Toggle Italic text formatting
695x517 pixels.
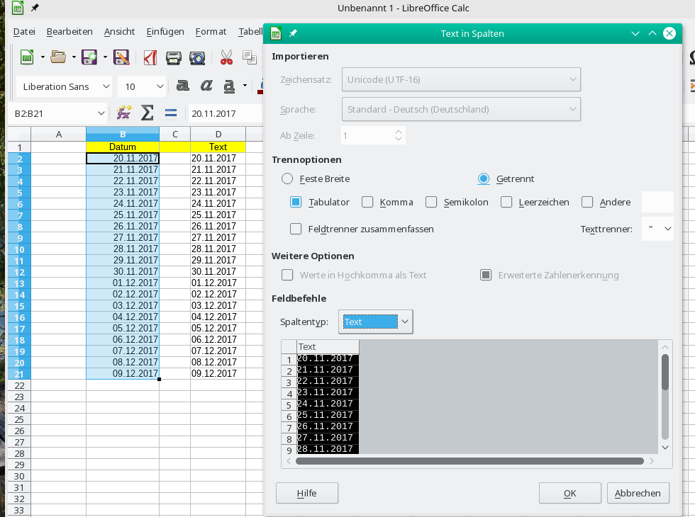pos(206,86)
